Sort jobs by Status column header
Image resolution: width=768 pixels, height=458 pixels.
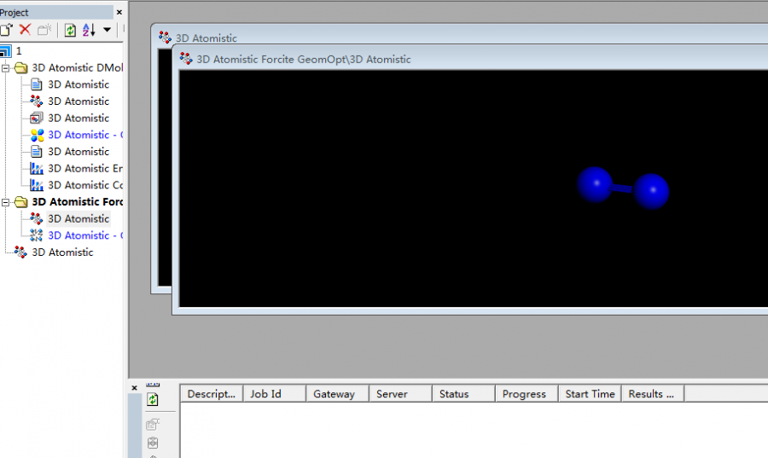454,394
